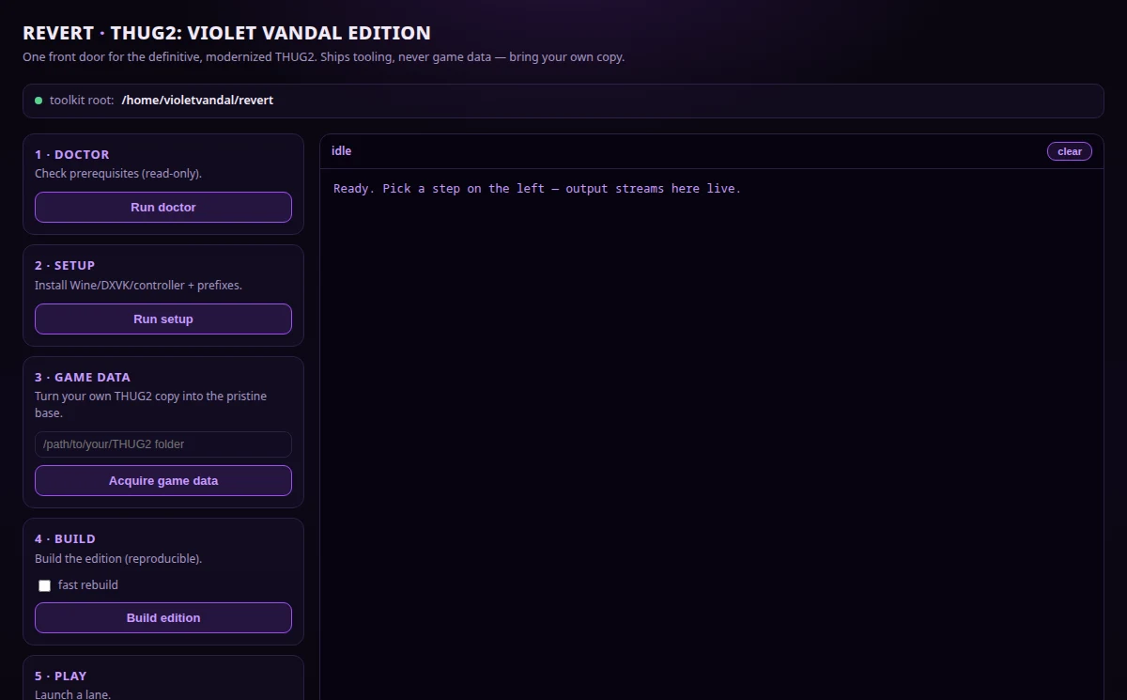The image size is (1127, 700).
Task: Select the /home/violetvandal/revert path text
Action: 197,100
